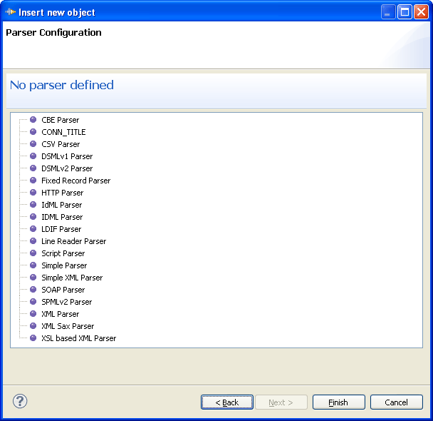Click the purple icon beside DSMLv1 Parser
Image resolution: width=433 pixels, height=421 pixels.
(x=33, y=156)
